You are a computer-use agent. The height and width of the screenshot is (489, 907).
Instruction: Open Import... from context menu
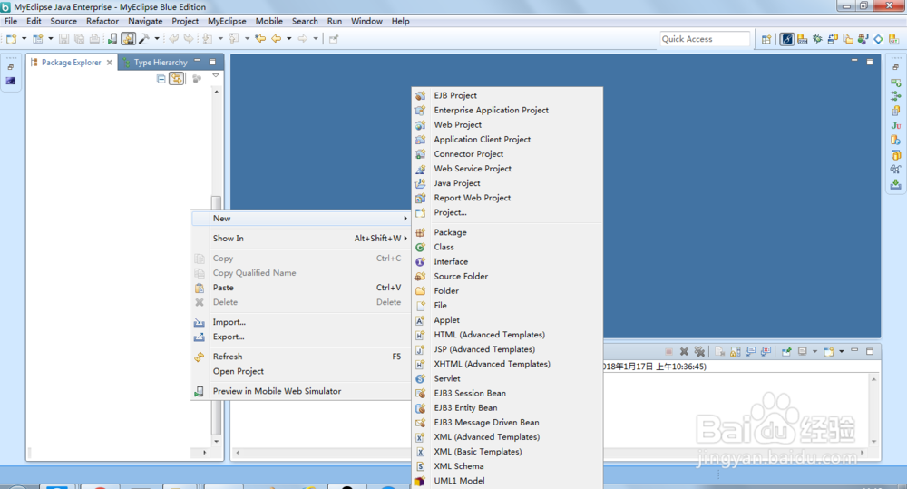pos(301,322)
